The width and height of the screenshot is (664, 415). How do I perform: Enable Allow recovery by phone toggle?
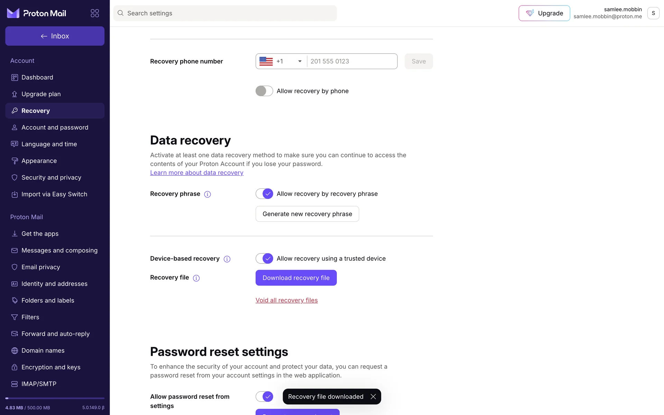264,91
